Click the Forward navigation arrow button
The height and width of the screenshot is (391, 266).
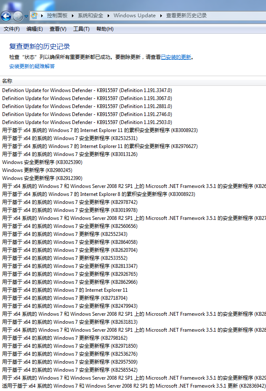[x=18, y=16]
